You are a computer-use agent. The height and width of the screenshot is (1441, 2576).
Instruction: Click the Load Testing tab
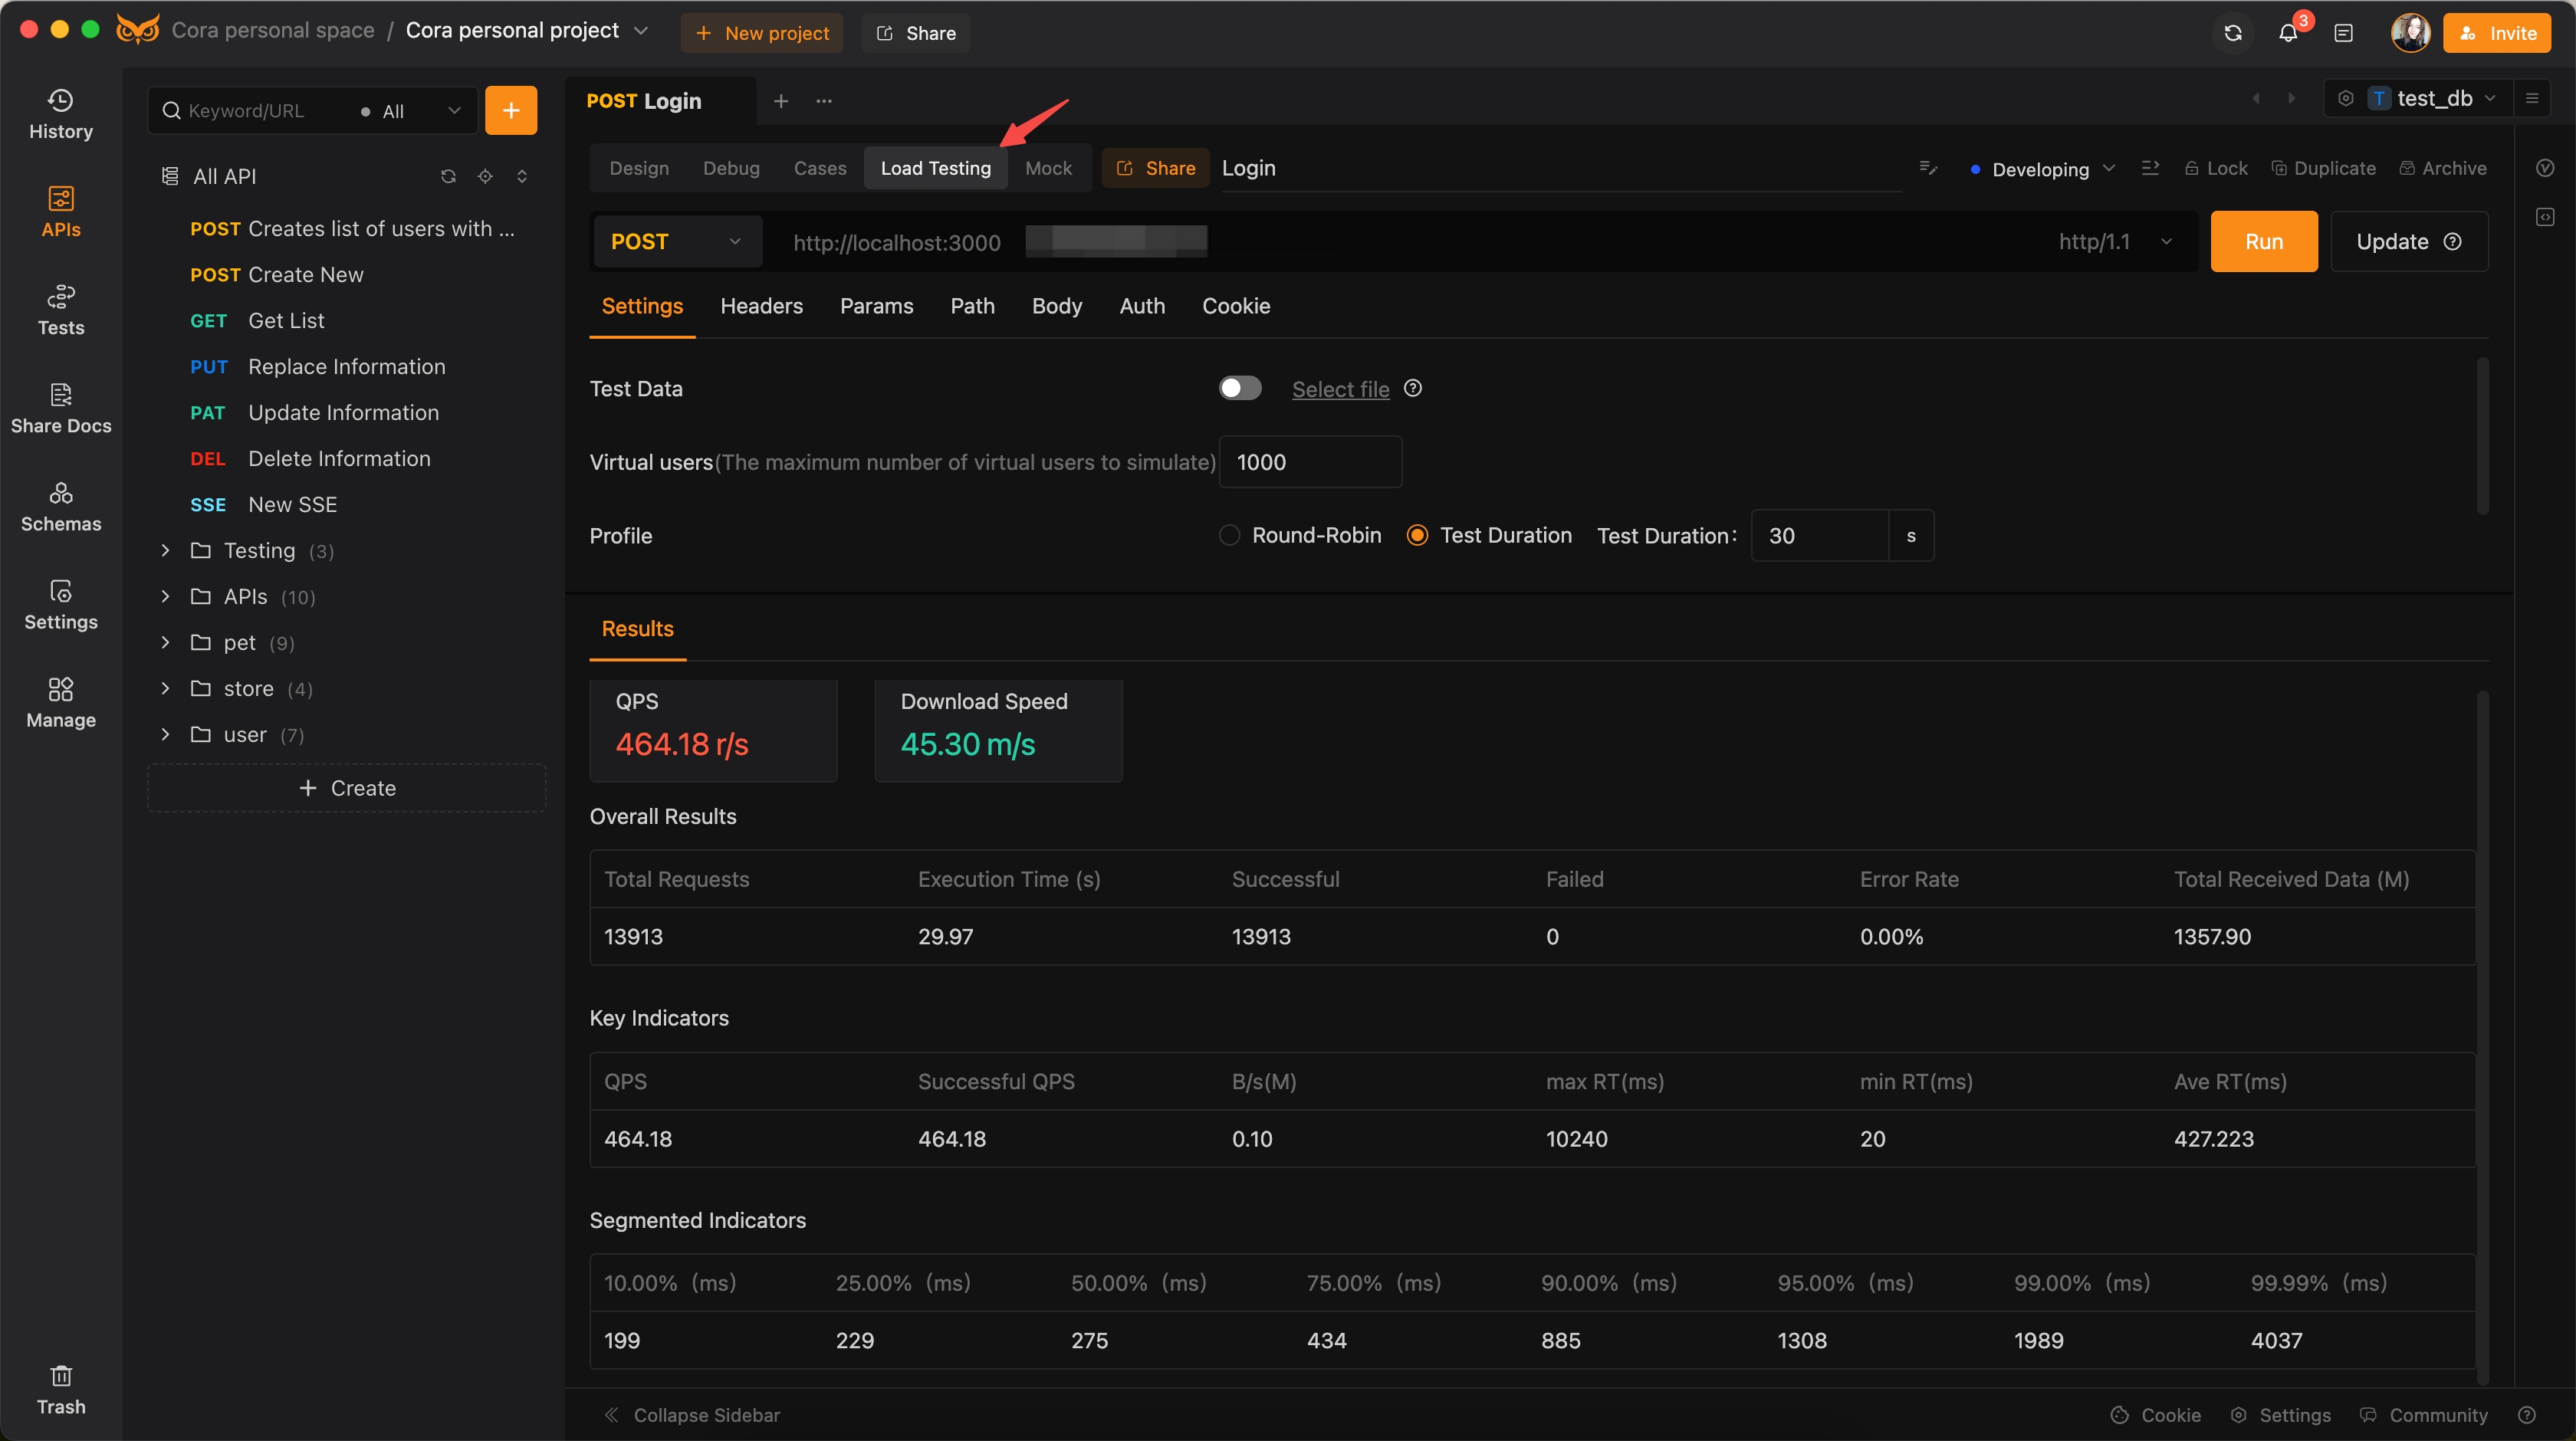[x=934, y=166]
